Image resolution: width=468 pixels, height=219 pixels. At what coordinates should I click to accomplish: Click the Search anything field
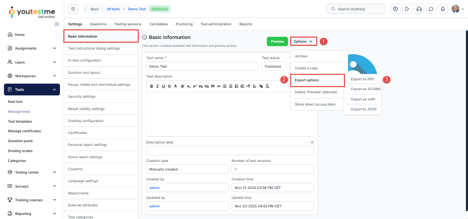tap(355, 9)
